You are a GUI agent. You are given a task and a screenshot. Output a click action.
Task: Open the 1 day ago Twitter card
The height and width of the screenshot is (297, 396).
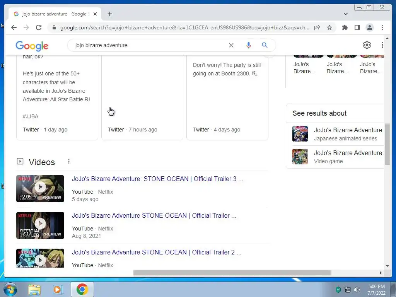pyautogui.click(x=57, y=97)
